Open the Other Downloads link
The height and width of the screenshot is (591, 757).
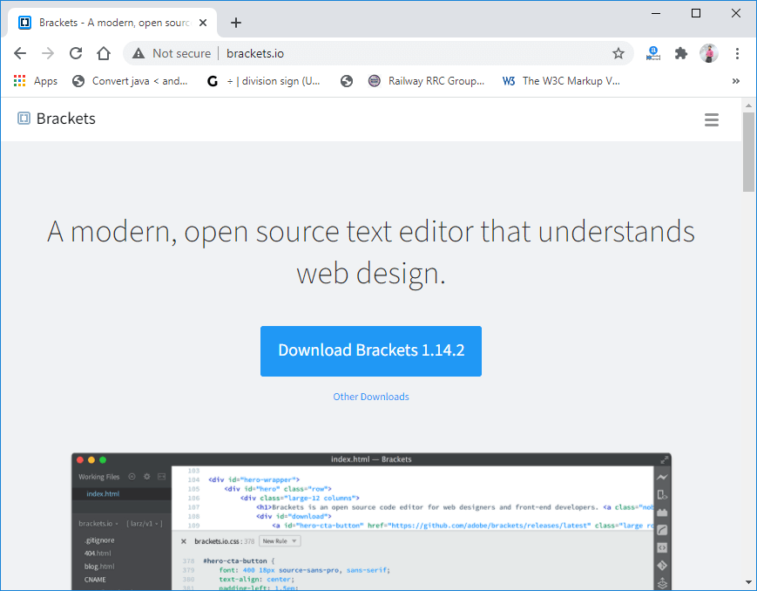(x=371, y=397)
